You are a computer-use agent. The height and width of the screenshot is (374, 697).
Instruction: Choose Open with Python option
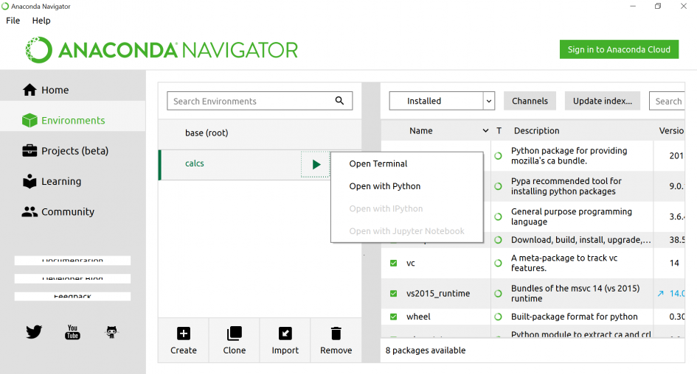tap(385, 186)
